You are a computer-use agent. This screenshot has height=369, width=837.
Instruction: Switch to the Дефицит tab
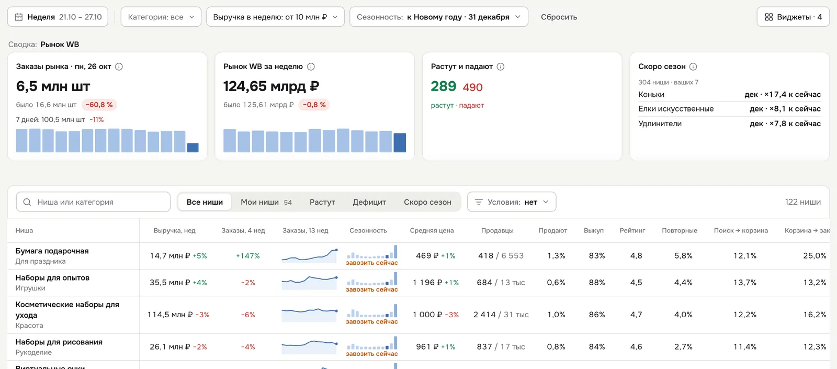369,202
